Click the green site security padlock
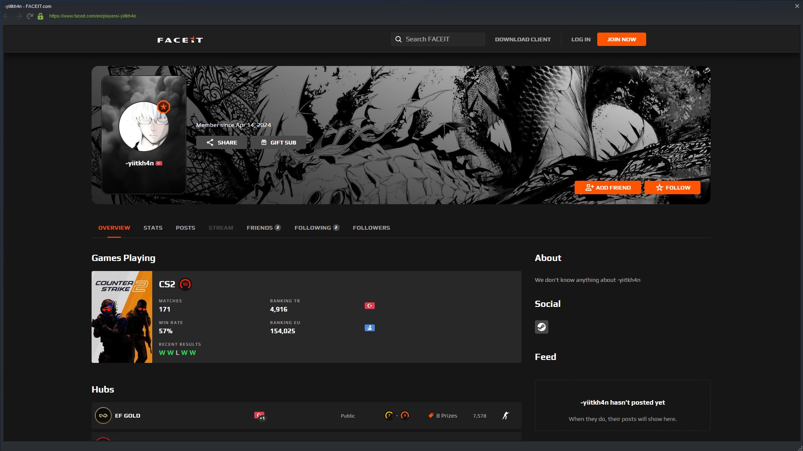Image resolution: width=803 pixels, height=451 pixels. 41,16
